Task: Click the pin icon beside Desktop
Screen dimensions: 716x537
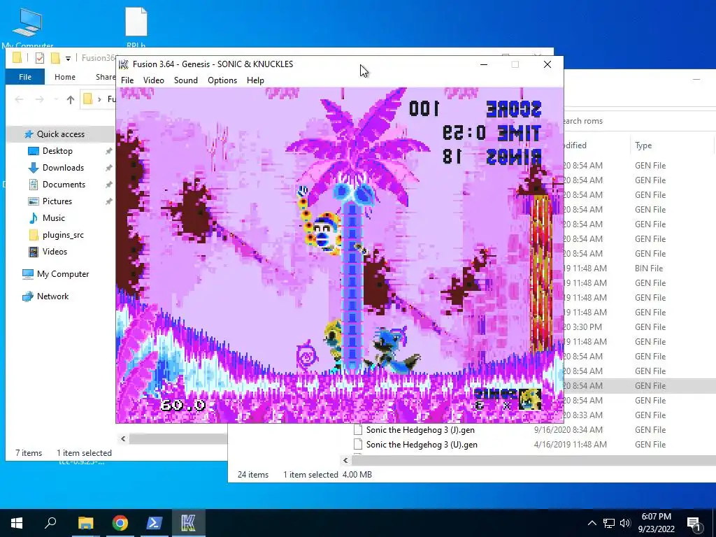Action: [x=108, y=151]
